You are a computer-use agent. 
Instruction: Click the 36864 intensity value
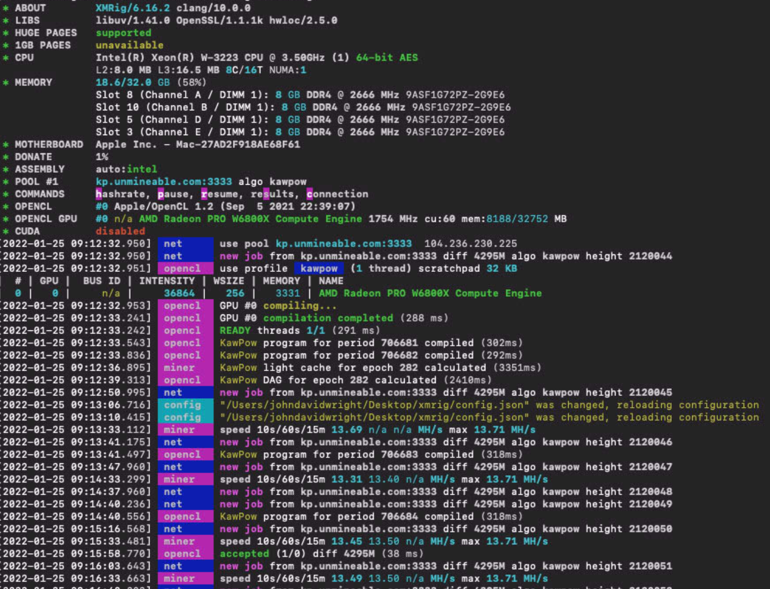[x=179, y=293]
